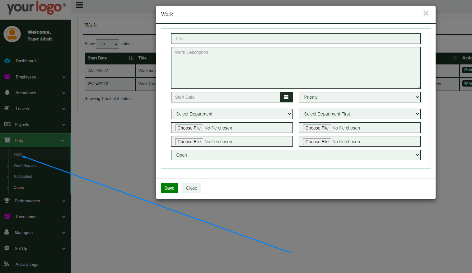Expand the Managers menu chevron
Screen dimensions: 472x273
(64, 233)
